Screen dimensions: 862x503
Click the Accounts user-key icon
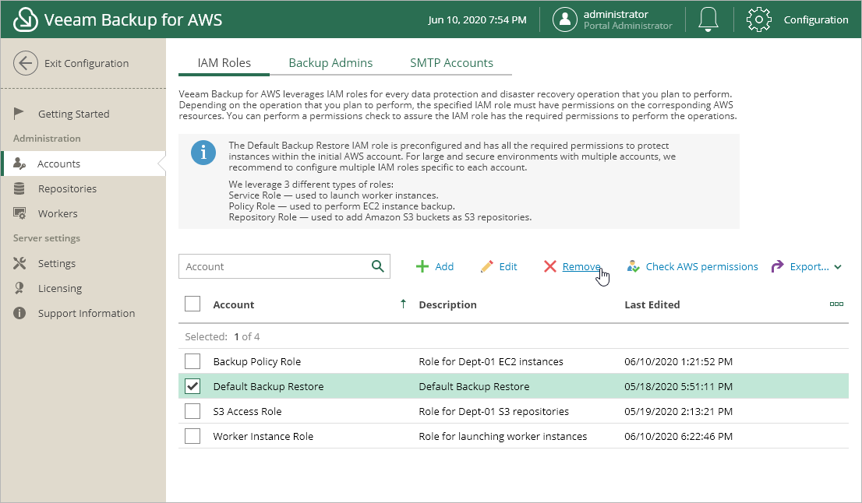(x=19, y=163)
